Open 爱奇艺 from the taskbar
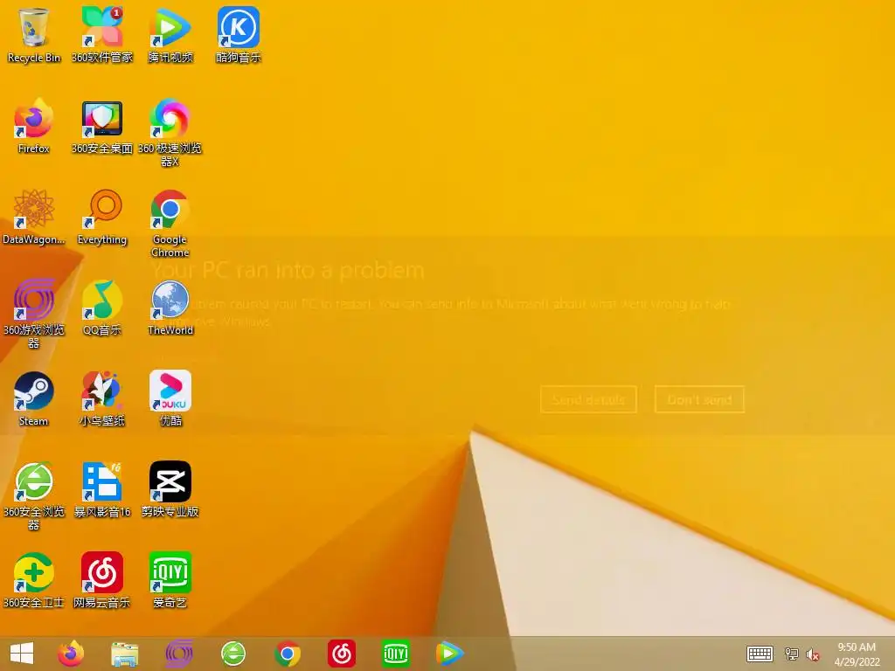Image resolution: width=895 pixels, height=671 pixels. point(396,654)
